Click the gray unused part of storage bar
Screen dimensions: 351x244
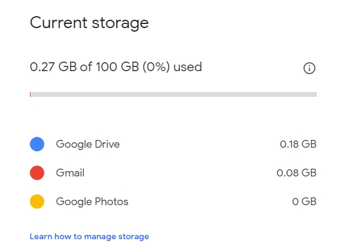coord(174,94)
